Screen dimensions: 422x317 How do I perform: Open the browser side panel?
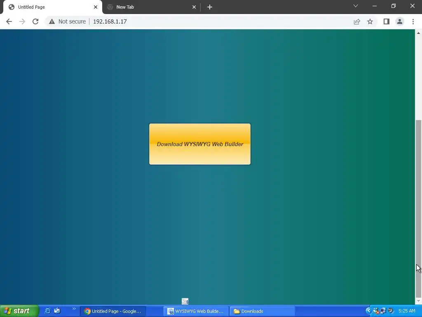(387, 21)
